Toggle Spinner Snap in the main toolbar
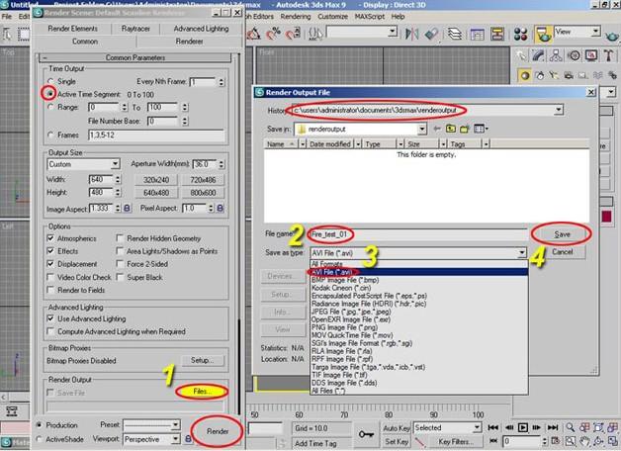621x451 pixels. [x=293, y=34]
